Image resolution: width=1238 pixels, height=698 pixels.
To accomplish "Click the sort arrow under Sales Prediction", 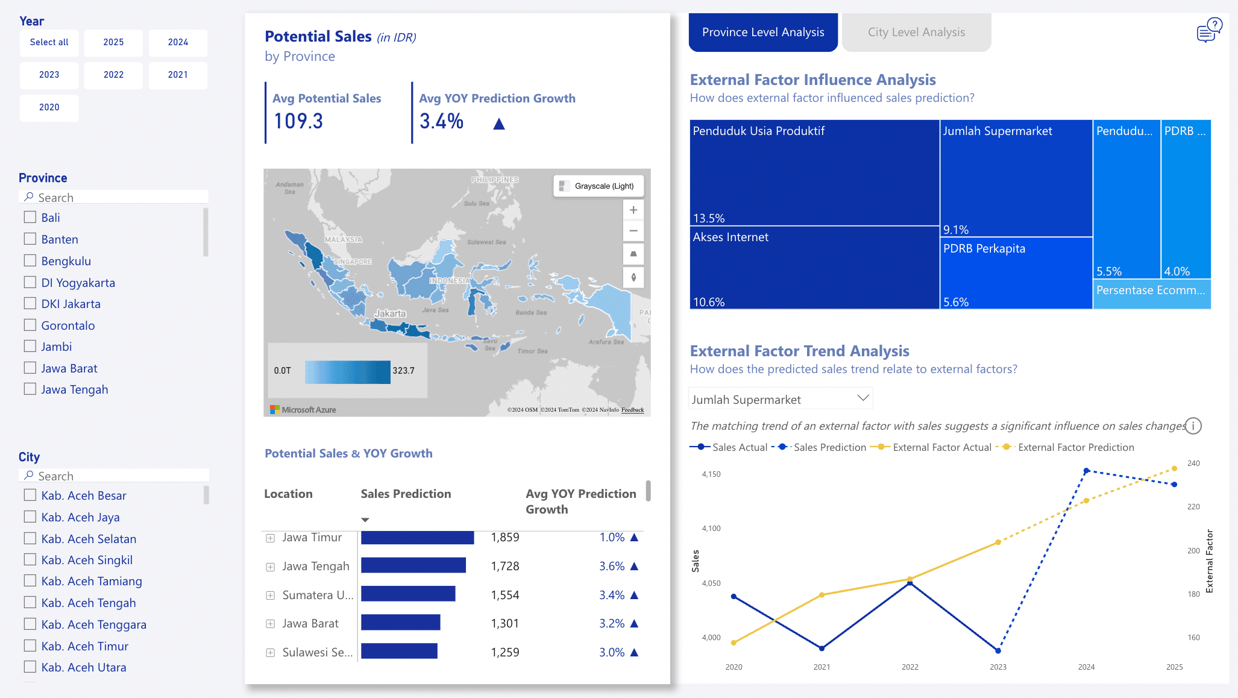I will 365,519.
